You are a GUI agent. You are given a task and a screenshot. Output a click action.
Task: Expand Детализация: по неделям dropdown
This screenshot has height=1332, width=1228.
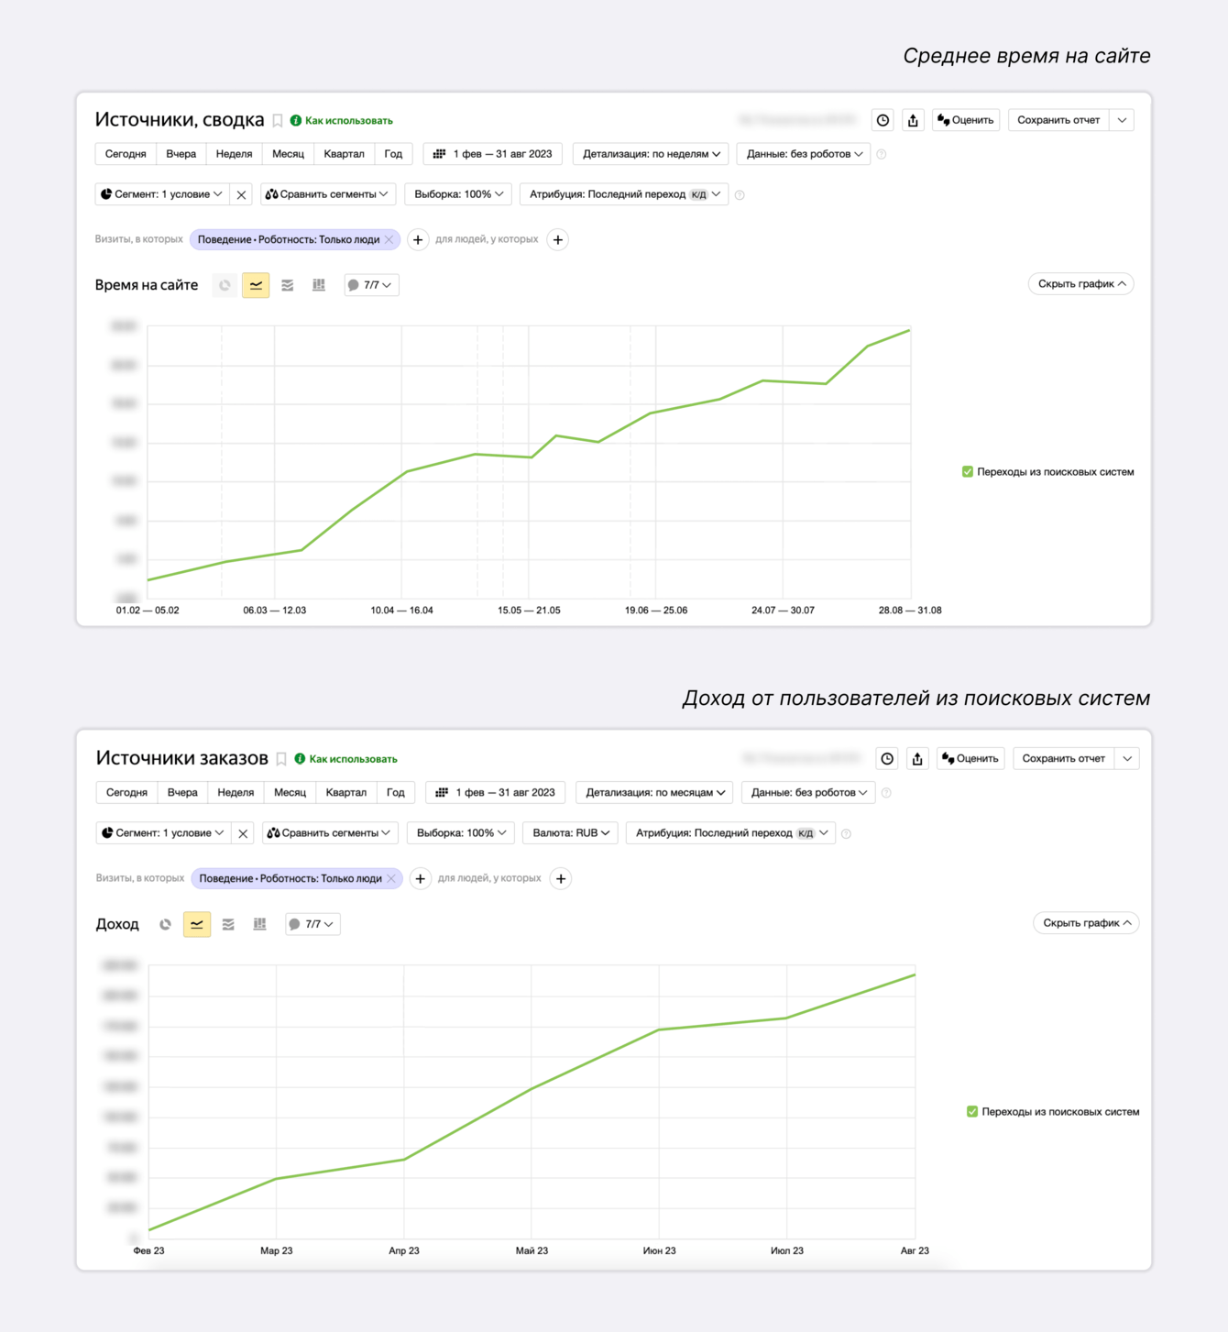(651, 154)
